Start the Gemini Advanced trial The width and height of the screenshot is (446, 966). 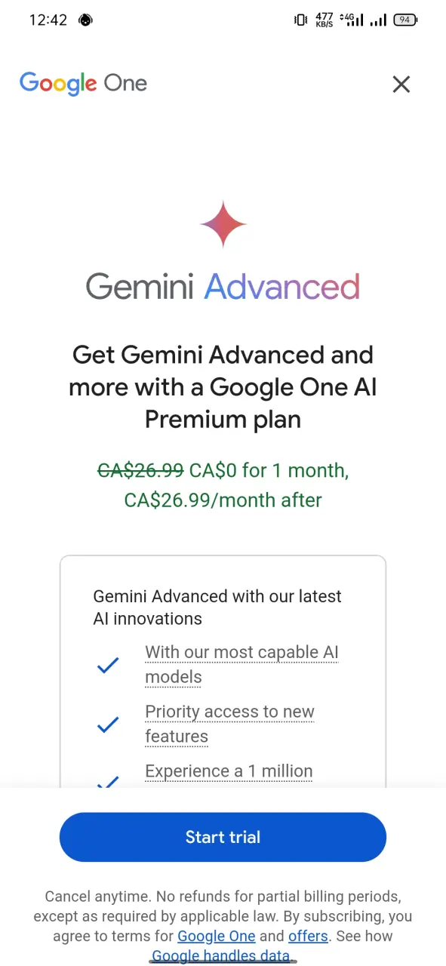point(223,837)
